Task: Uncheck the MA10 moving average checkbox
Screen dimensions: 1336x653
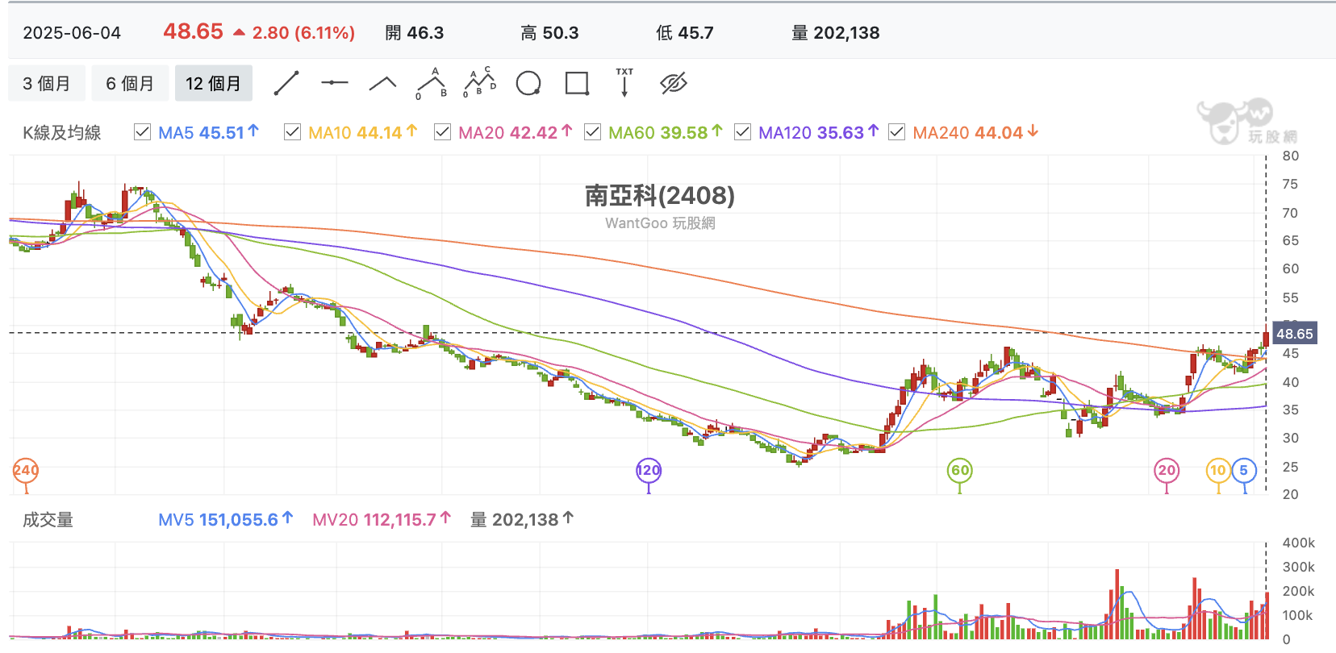Action: [292, 131]
